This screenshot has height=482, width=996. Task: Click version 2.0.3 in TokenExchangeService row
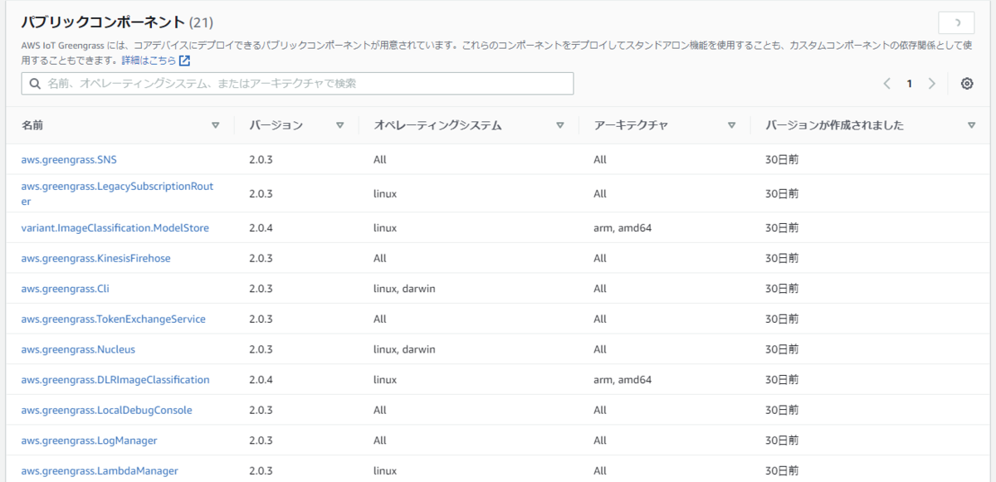(261, 319)
